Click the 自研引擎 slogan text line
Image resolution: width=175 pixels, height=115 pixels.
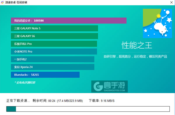(x=135, y=56)
